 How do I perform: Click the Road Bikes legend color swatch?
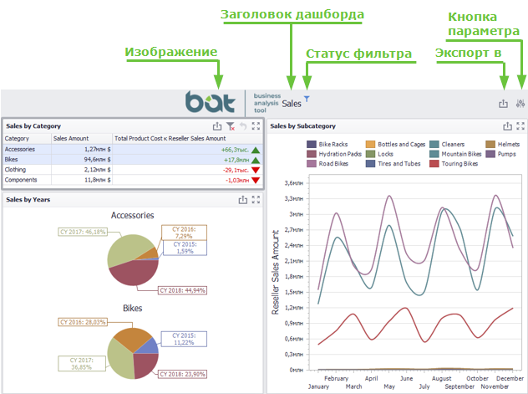pos(312,164)
